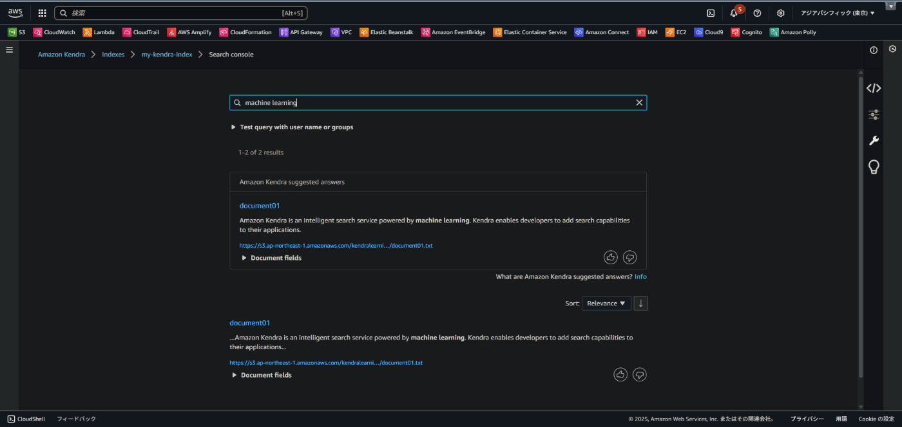Go to my-kendra-index breadcrumb

(167, 55)
